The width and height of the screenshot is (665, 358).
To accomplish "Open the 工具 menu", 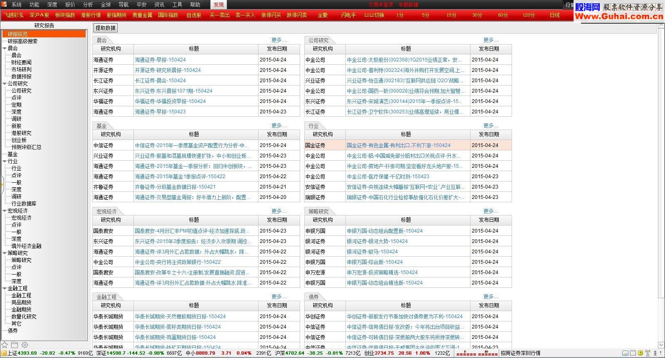I will (177, 5).
